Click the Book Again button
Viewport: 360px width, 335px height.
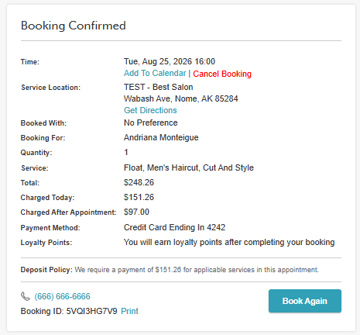(x=305, y=301)
